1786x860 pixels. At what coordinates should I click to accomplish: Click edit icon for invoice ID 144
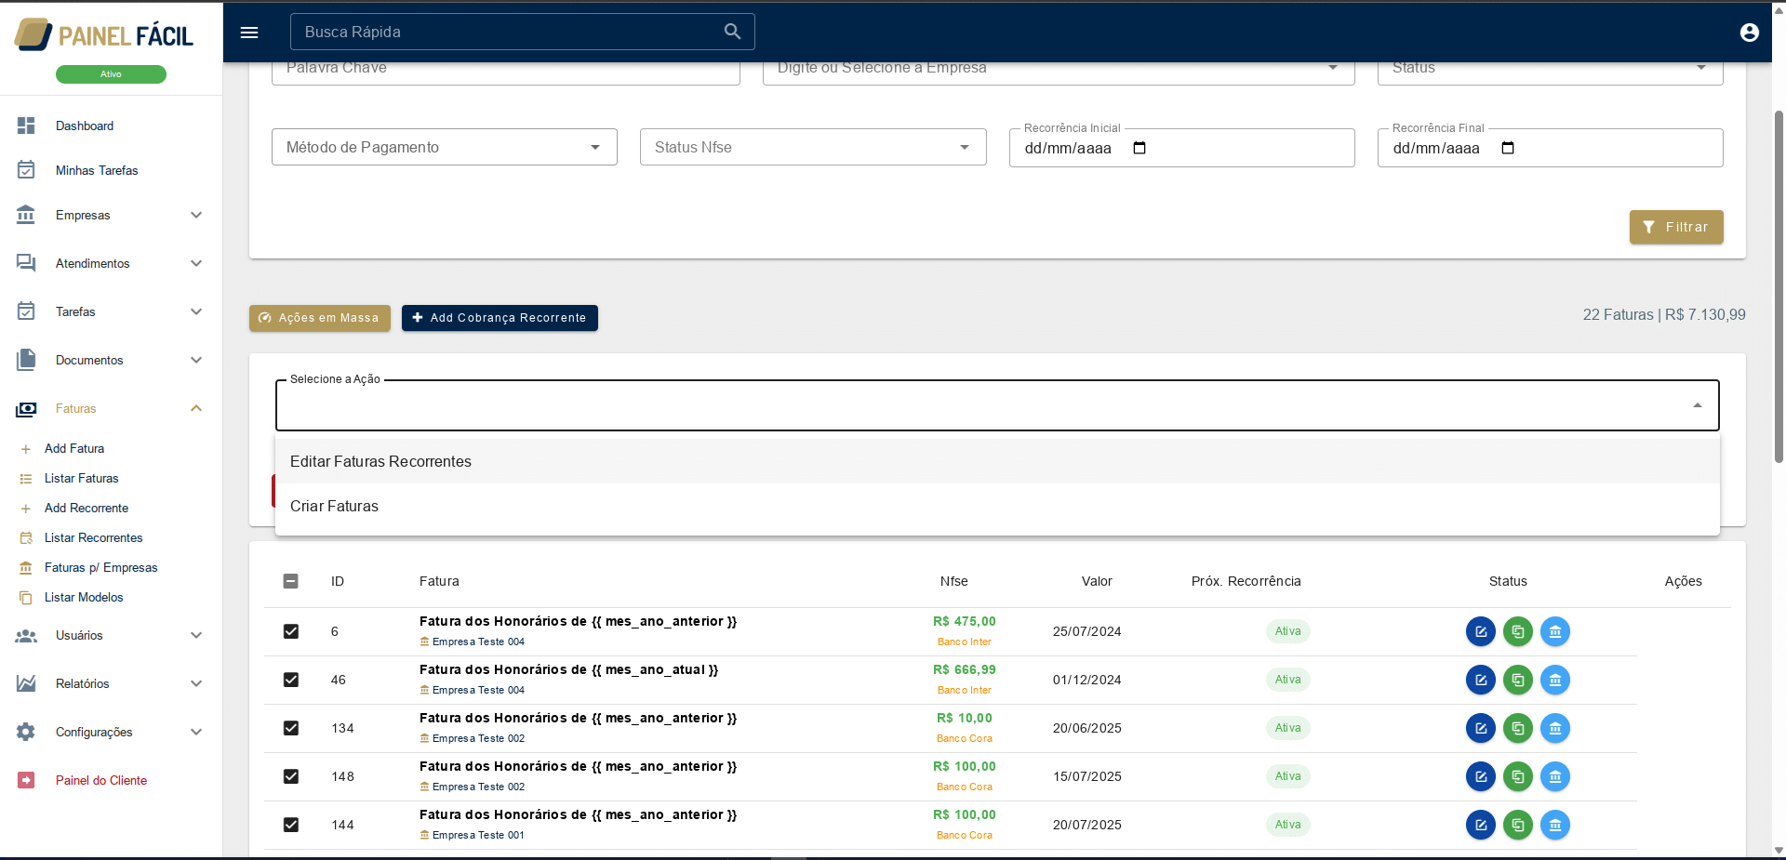(1480, 825)
